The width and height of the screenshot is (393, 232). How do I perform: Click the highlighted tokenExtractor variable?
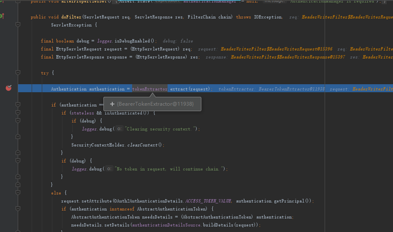pyautogui.click(x=150, y=89)
